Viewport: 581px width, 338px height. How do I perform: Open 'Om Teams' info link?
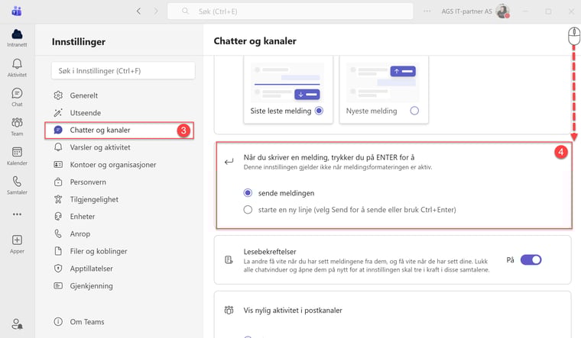pyautogui.click(x=87, y=321)
